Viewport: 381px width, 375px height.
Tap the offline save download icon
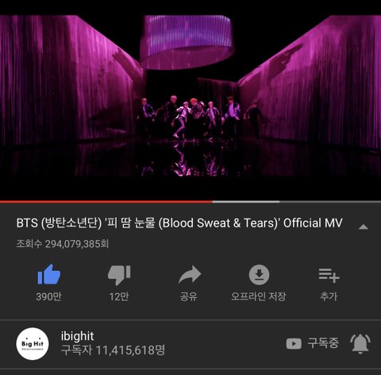tap(259, 275)
